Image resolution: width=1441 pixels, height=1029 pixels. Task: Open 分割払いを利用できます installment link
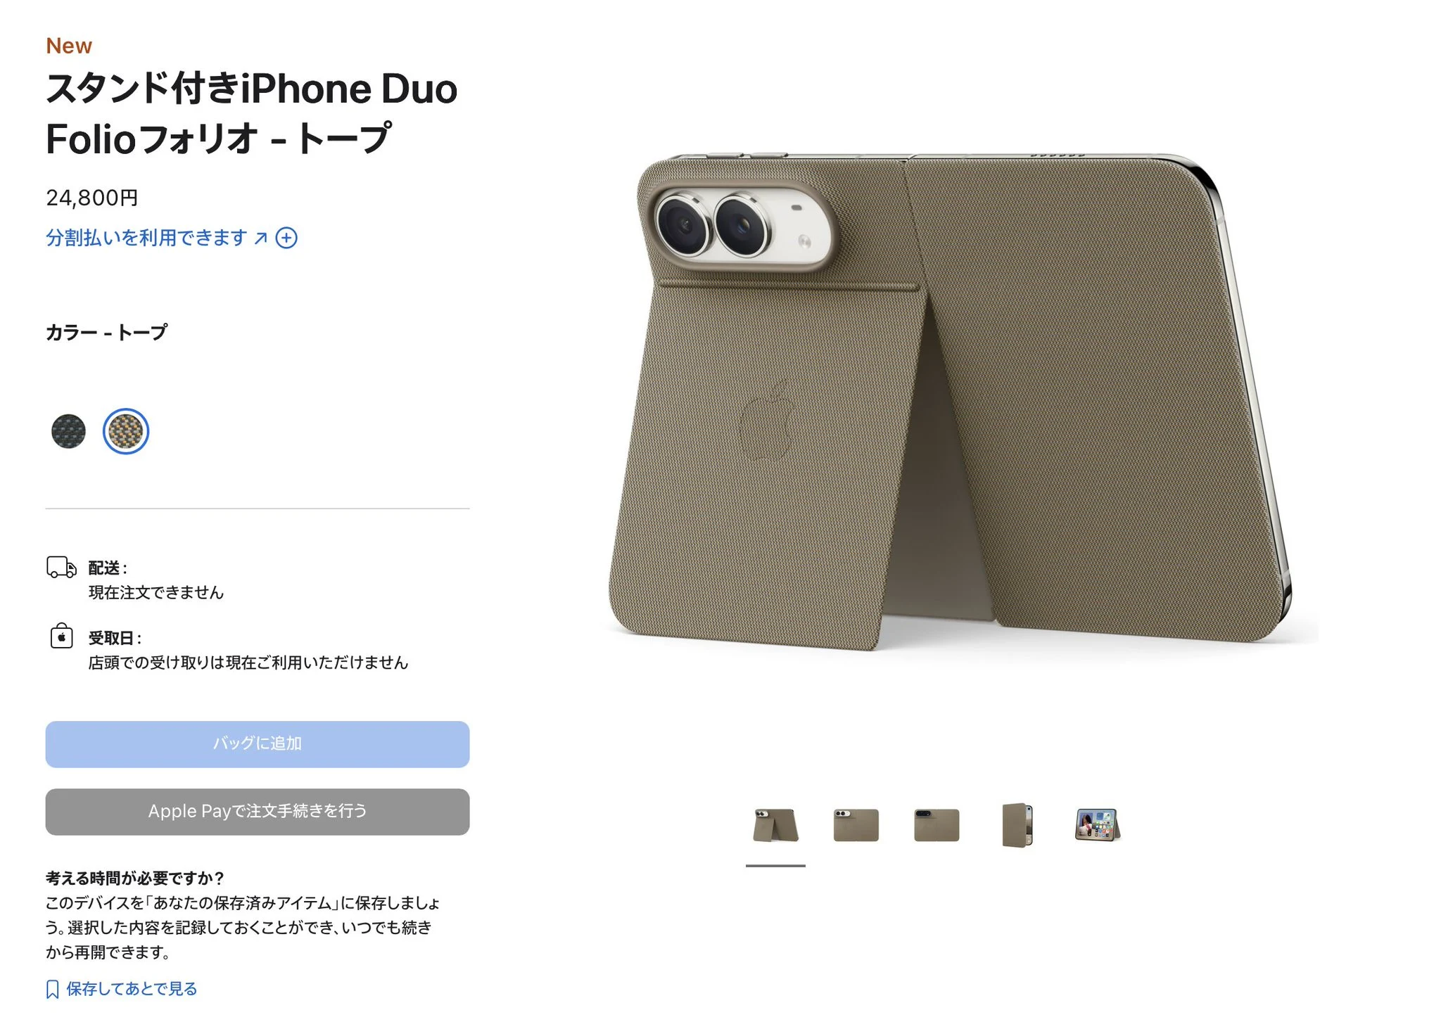click(146, 238)
